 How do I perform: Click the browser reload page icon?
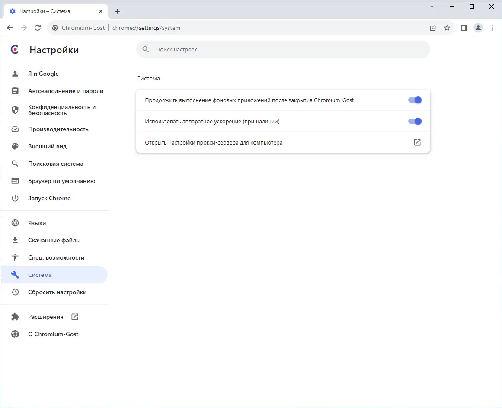[38, 28]
